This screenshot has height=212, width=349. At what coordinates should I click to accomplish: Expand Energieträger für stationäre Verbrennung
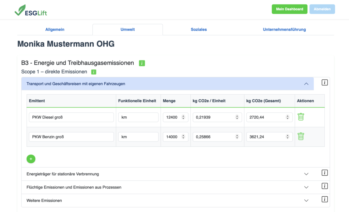[306, 174]
